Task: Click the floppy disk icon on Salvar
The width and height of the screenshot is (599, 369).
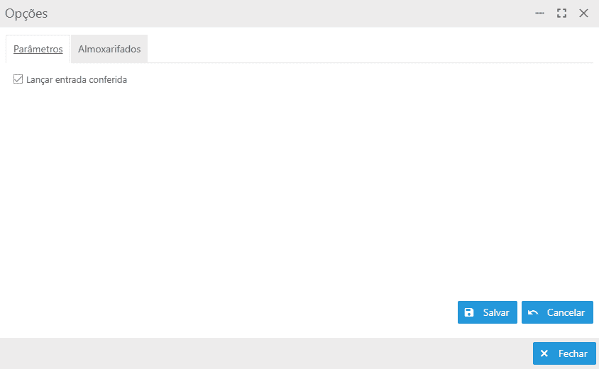Action: [469, 312]
